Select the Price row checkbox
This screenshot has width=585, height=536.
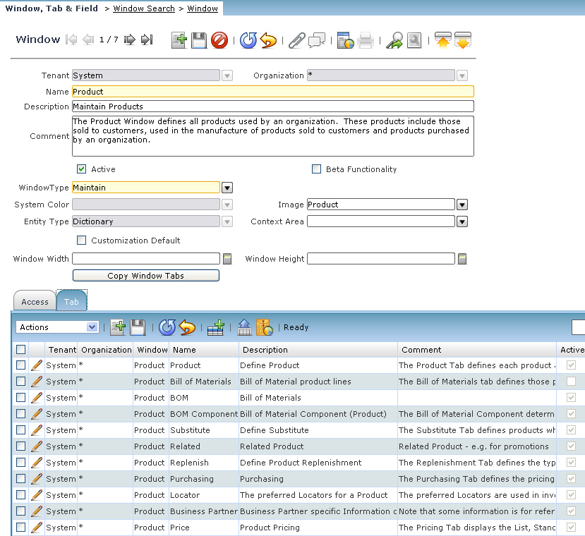pyautogui.click(x=21, y=528)
